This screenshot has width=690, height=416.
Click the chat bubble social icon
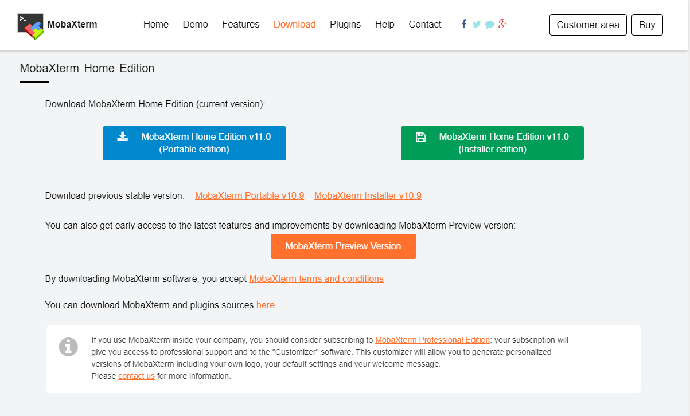[x=489, y=25]
